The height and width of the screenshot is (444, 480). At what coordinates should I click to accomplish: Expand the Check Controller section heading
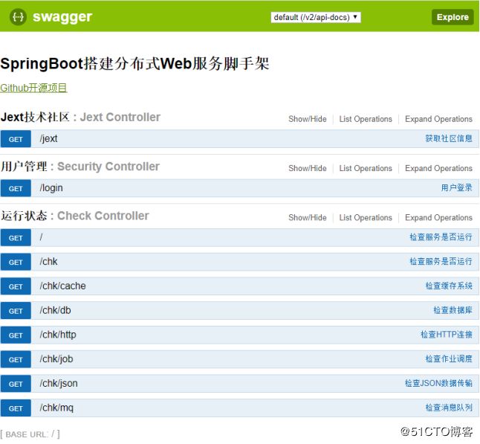coord(75,216)
